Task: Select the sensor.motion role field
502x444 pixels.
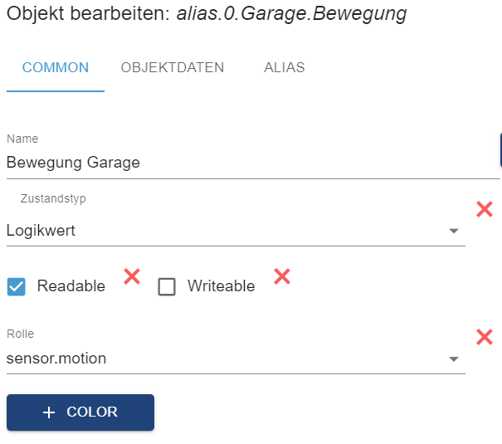Action: [56, 359]
